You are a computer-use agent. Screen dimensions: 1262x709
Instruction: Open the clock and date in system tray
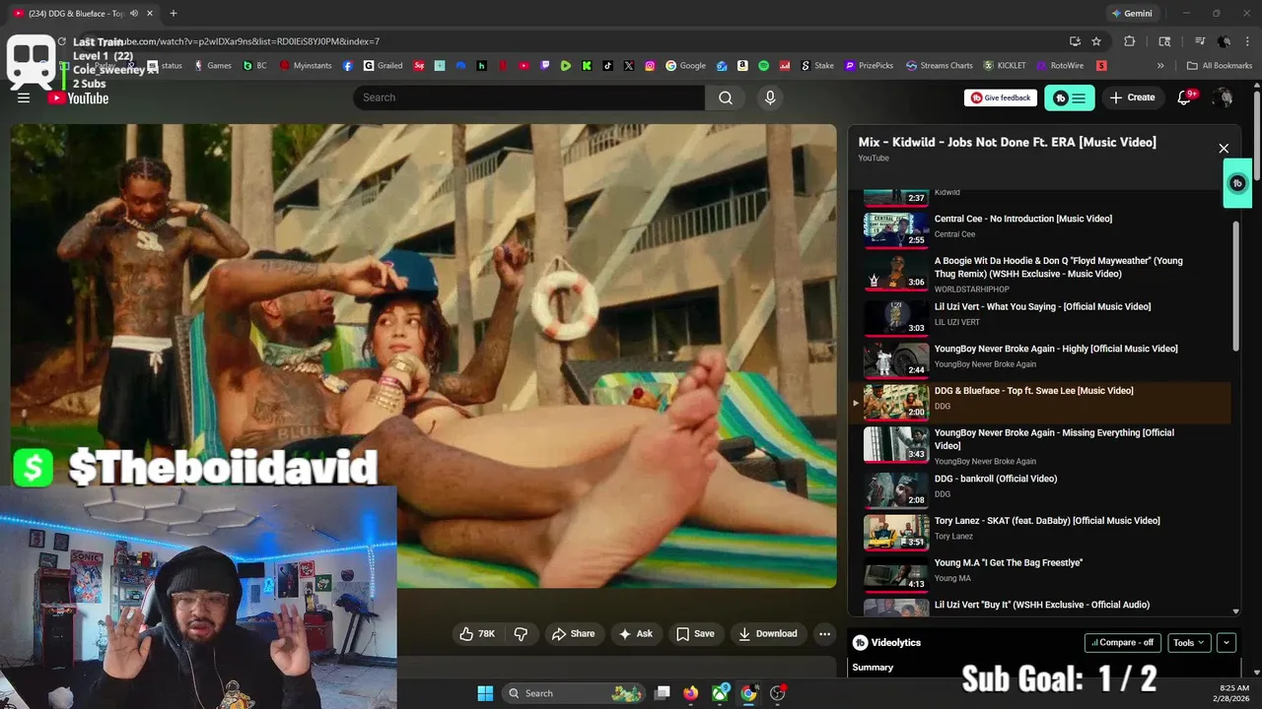click(x=1233, y=693)
